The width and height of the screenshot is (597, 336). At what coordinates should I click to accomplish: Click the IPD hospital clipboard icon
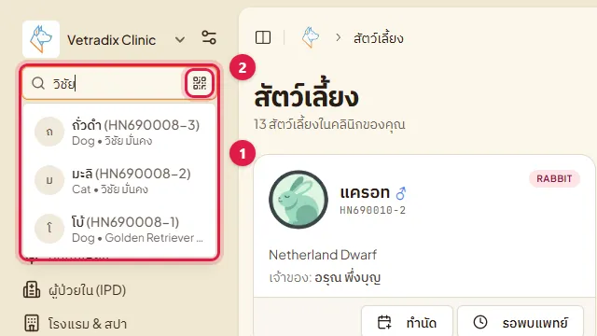(32, 290)
